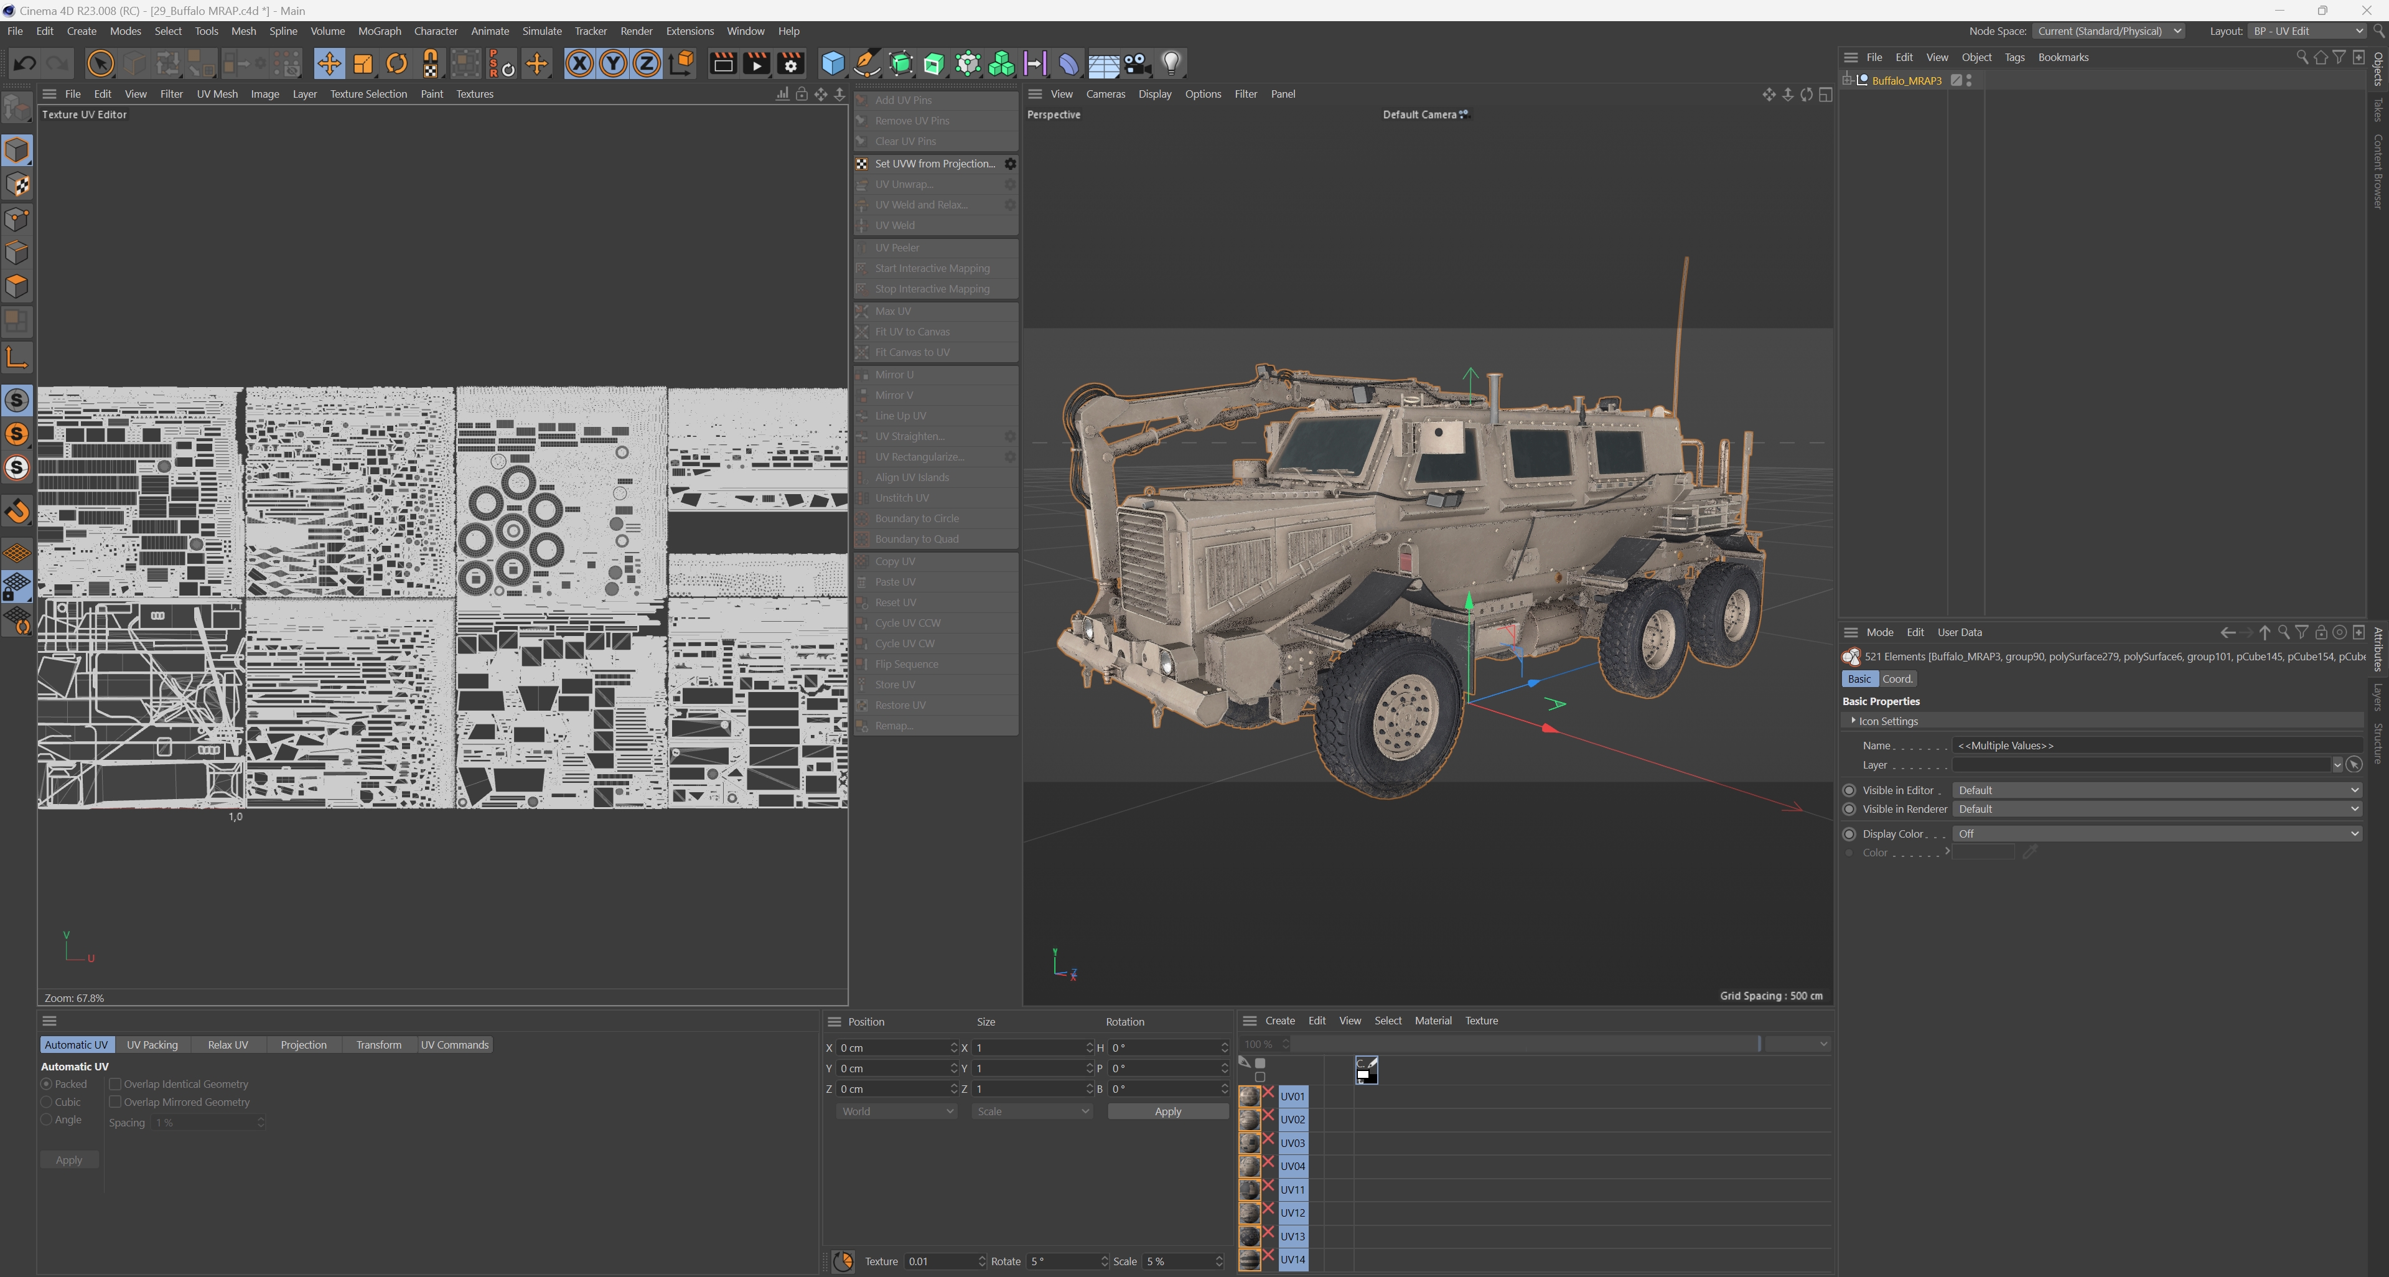Click the Cube primitive icon
Viewport: 2389px width, 1277px height.
pyautogui.click(x=832, y=64)
